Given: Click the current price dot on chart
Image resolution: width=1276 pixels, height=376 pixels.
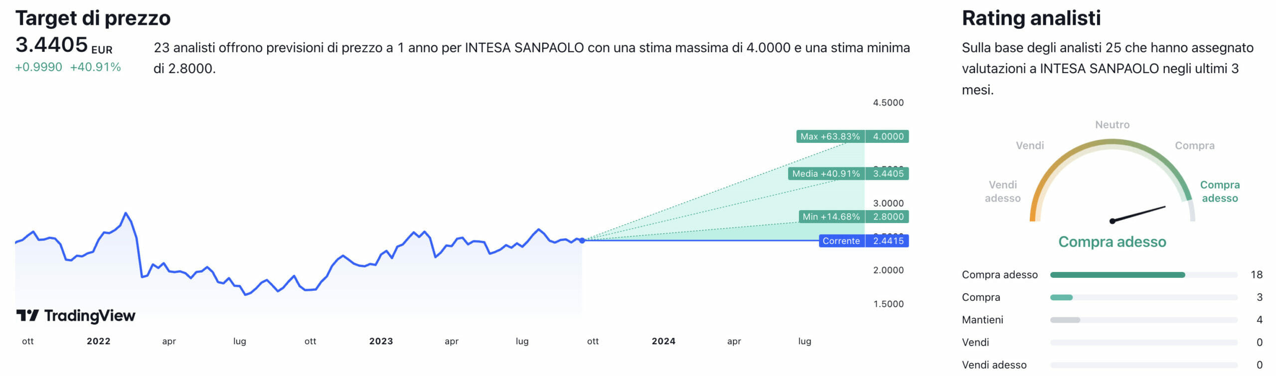Looking at the screenshot, I should click(x=582, y=241).
